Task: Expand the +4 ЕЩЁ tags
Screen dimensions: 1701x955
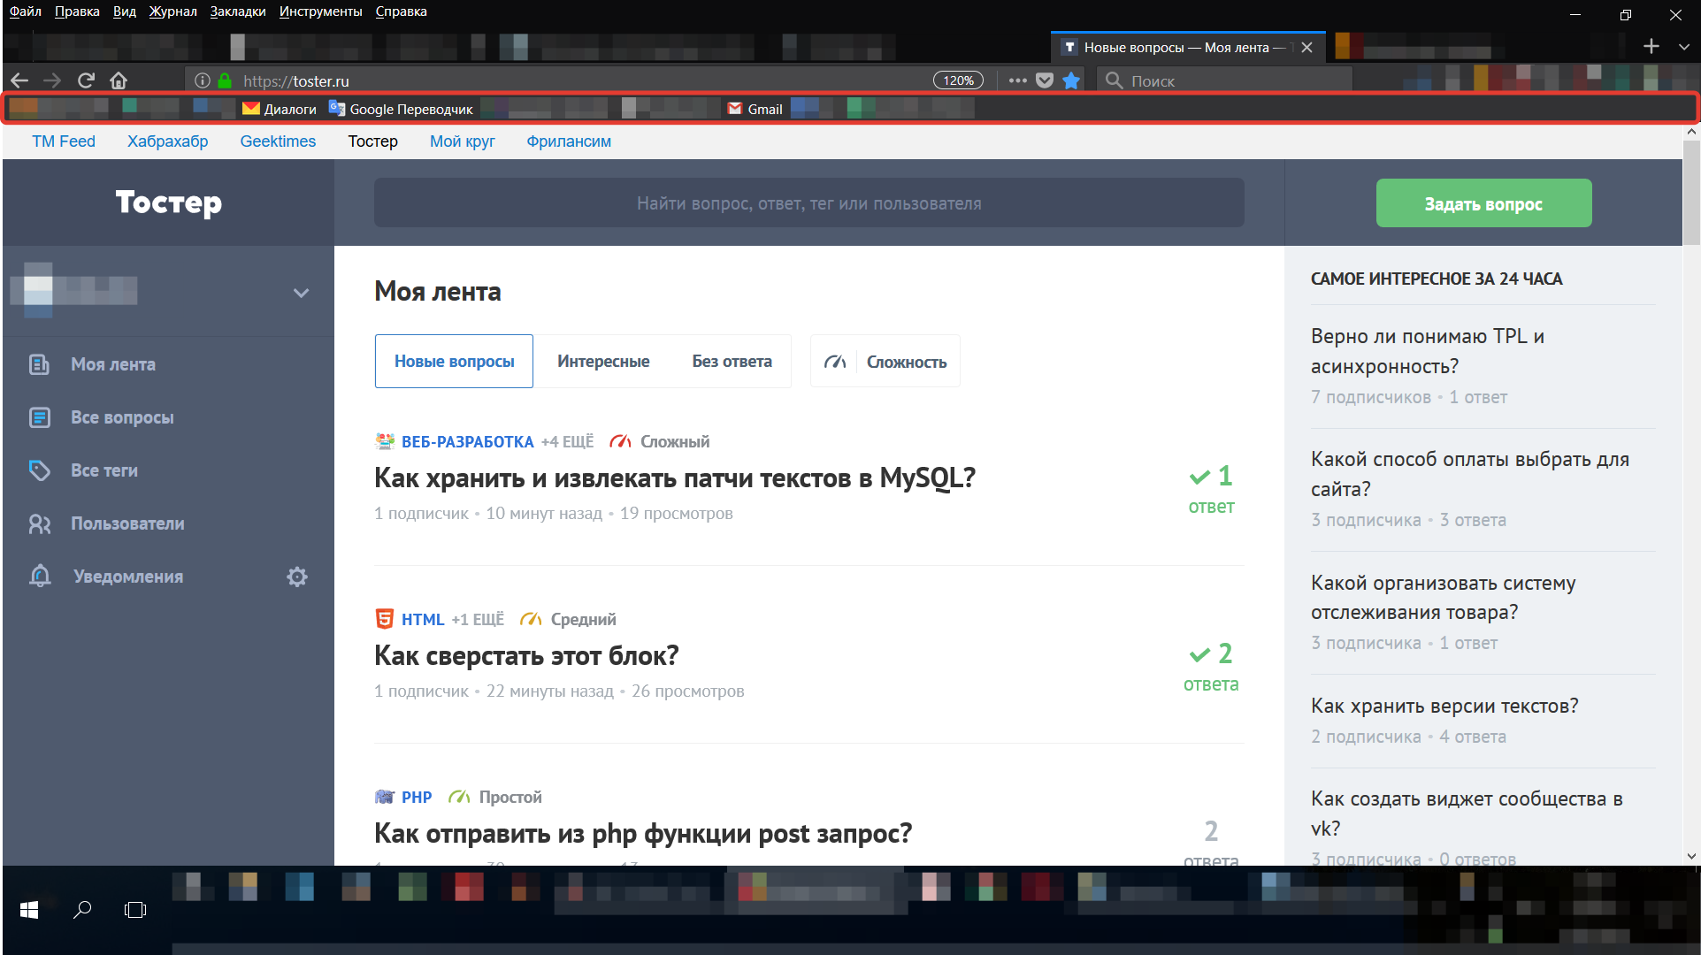Action: point(567,441)
